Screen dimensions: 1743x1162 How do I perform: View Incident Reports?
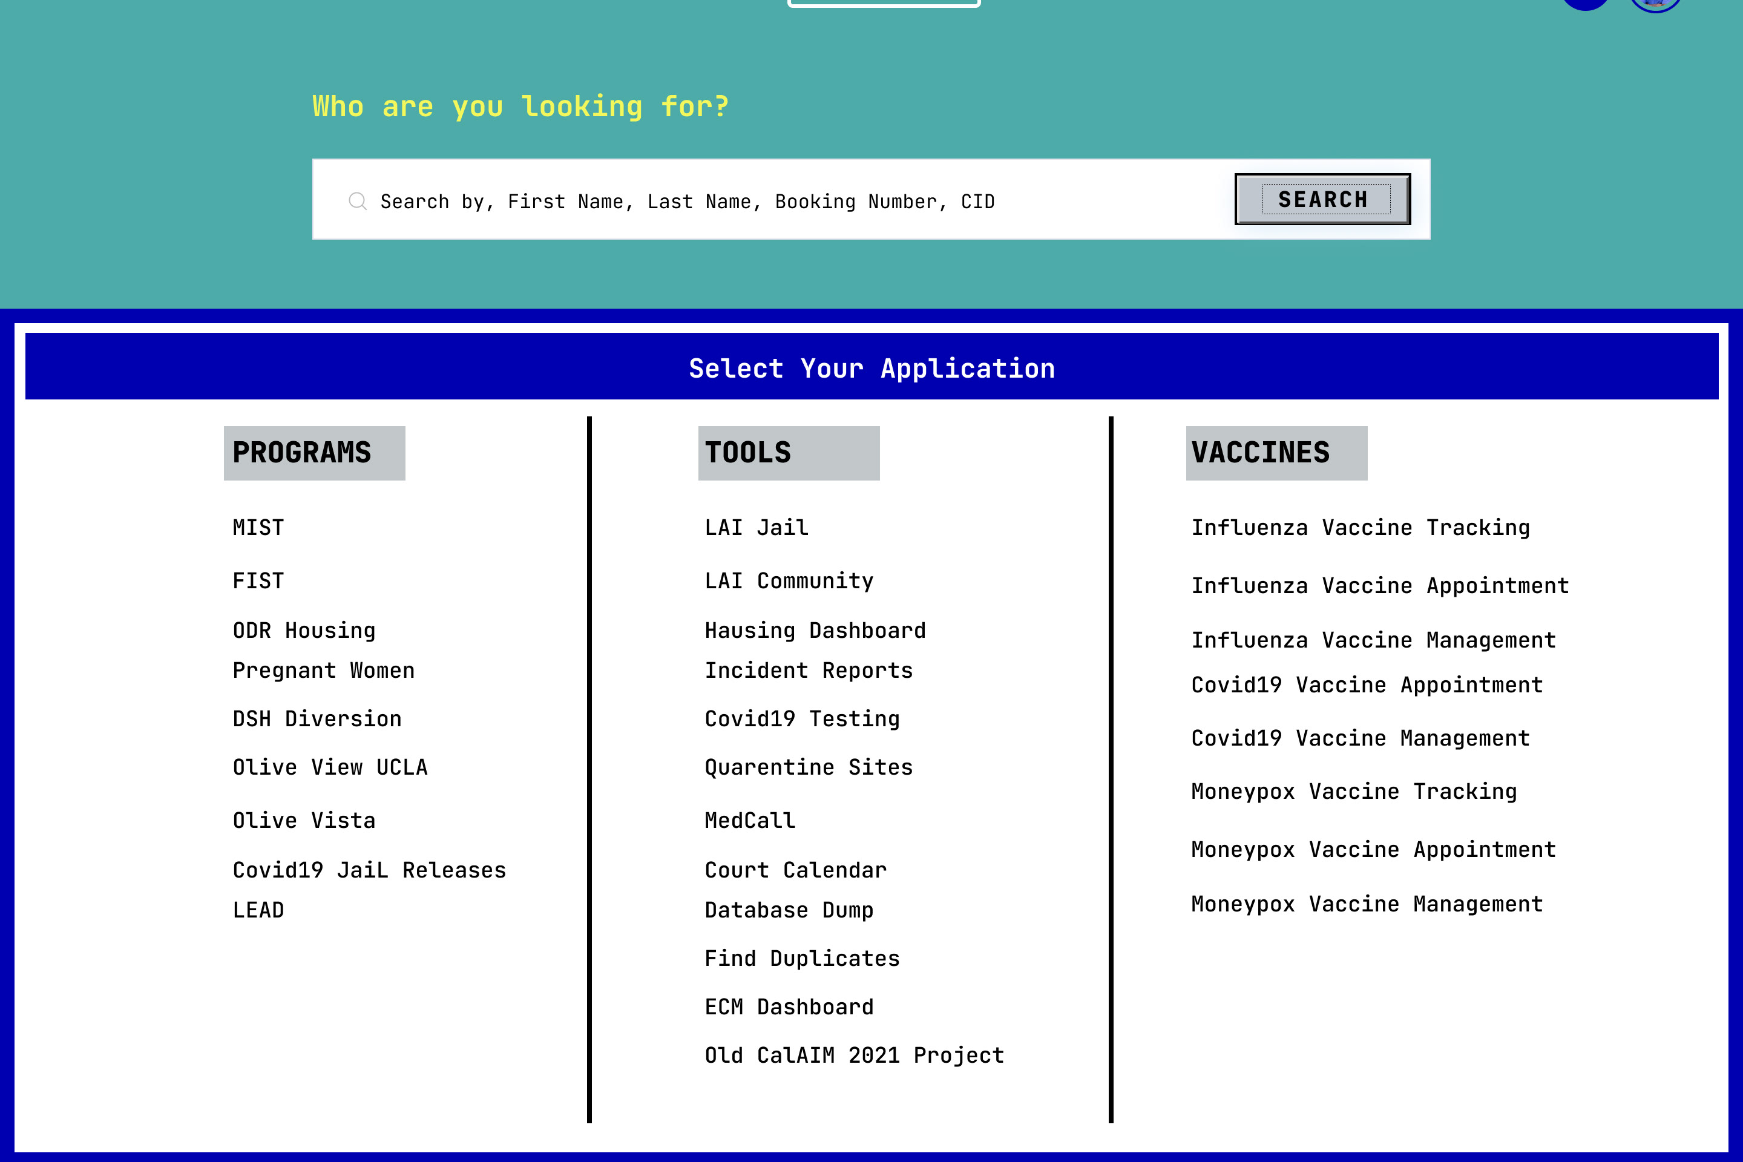pos(809,671)
